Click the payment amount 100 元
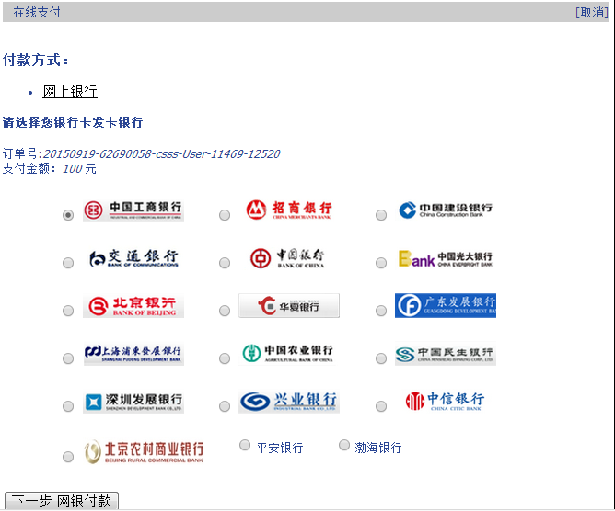 coord(79,169)
